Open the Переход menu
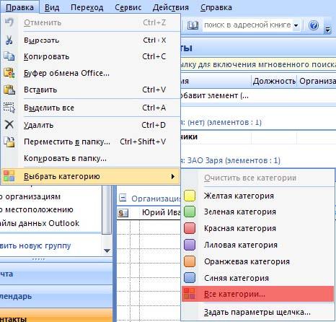 tap(87, 7)
